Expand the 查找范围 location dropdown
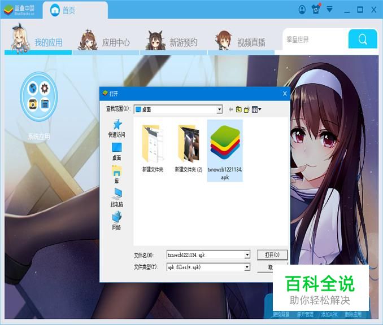The width and height of the screenshot is (383, 325). point(220,109)
